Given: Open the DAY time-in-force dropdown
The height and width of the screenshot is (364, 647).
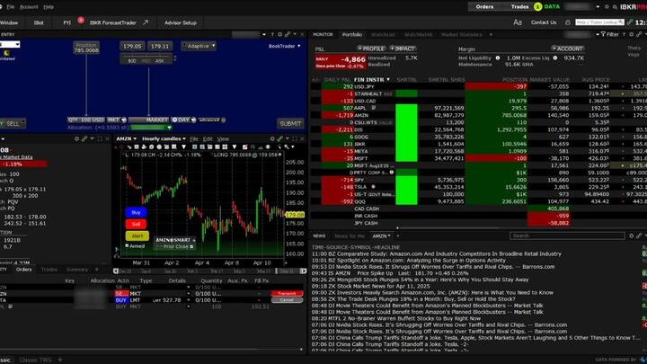Looking at the screenshot, I should point(183,120).
